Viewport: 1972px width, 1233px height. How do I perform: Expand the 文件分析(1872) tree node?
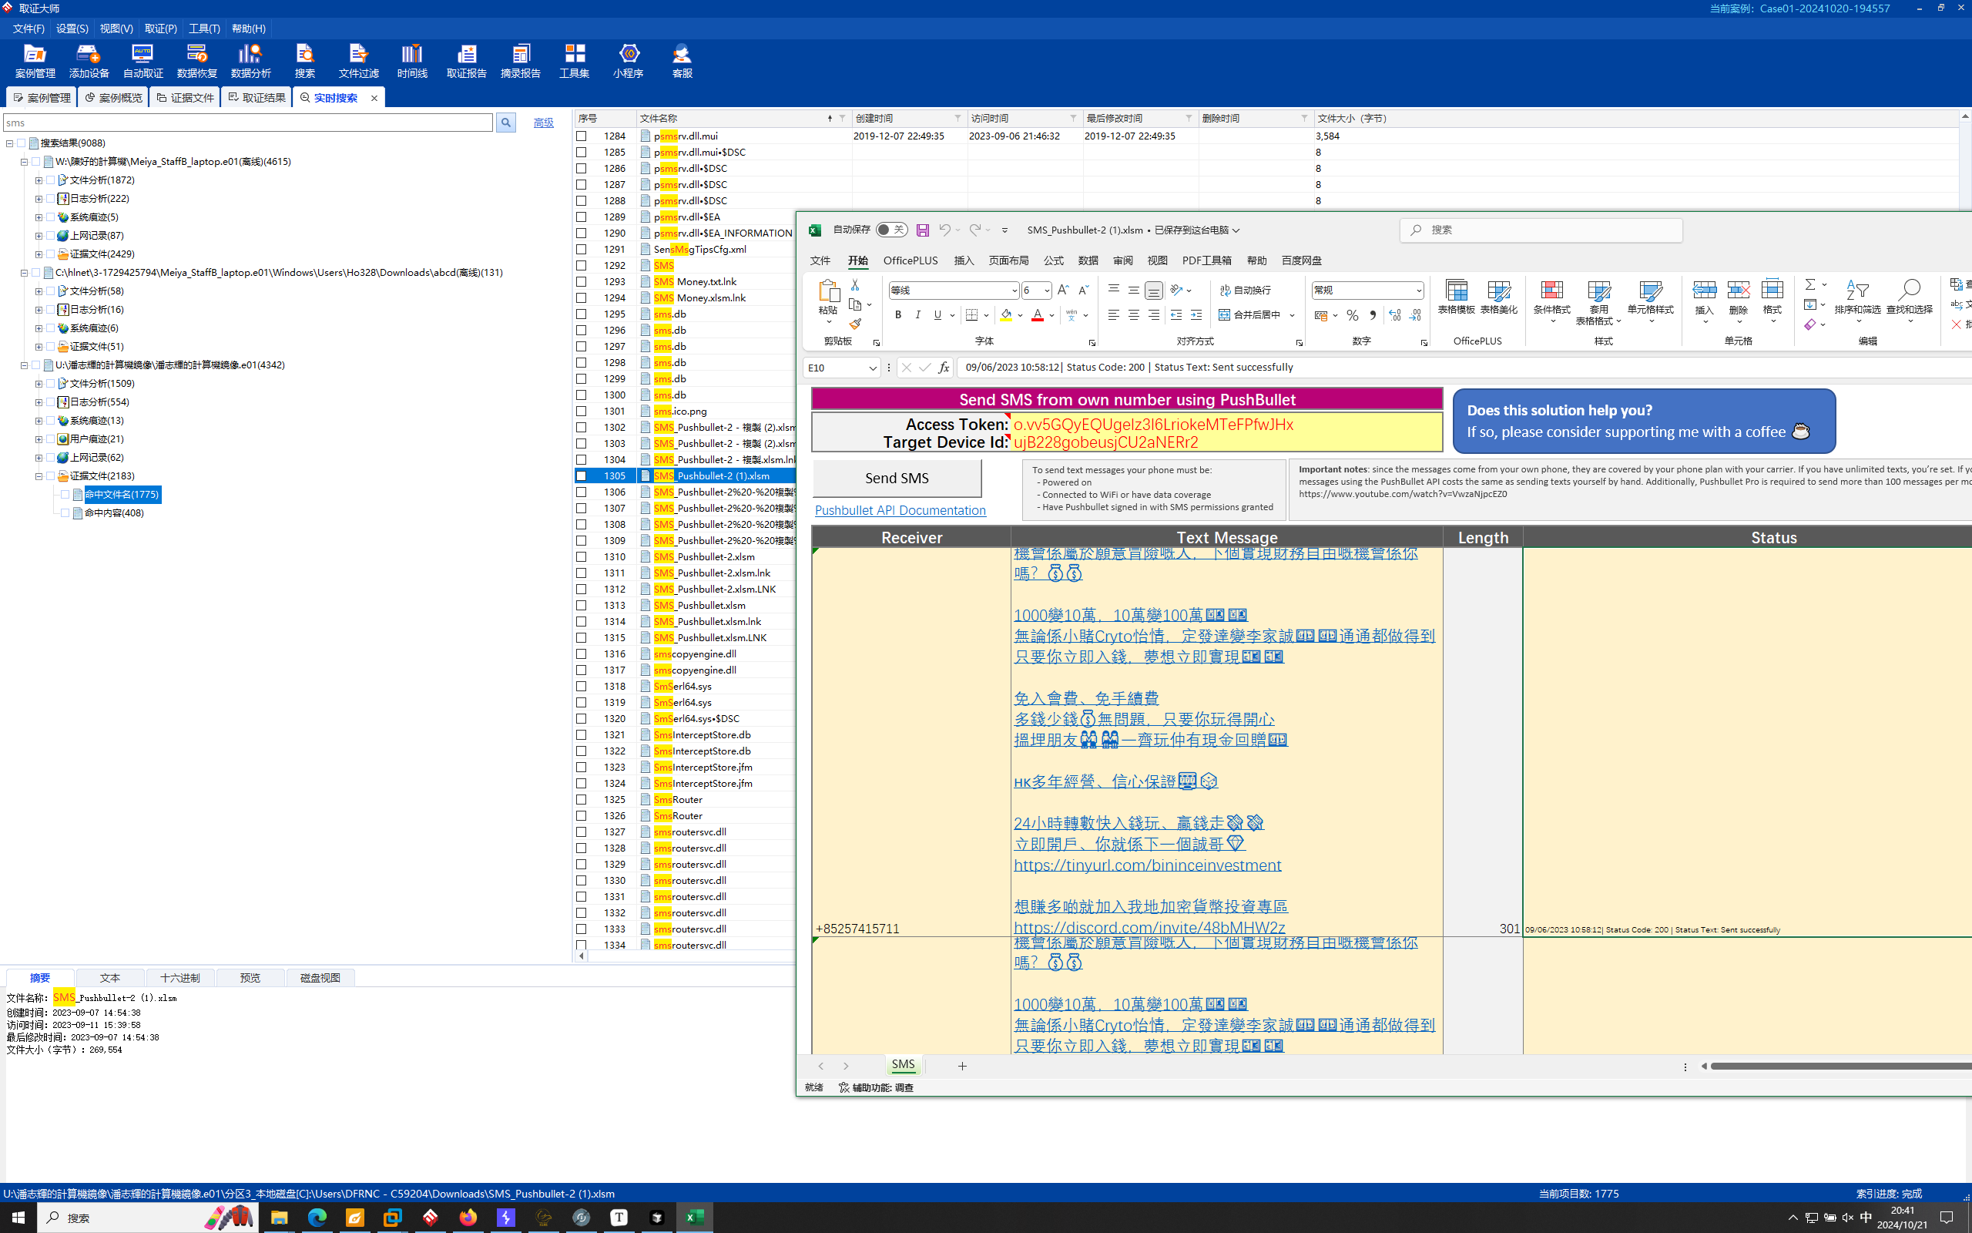click(39, 180)
